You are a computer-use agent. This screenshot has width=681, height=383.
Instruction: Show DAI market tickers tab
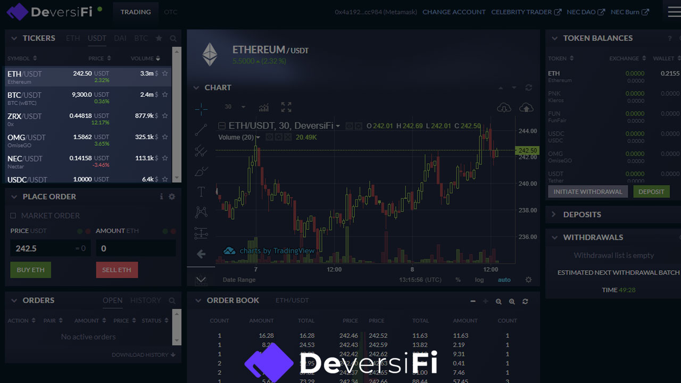pyautogui.click(x=120, y=38)
